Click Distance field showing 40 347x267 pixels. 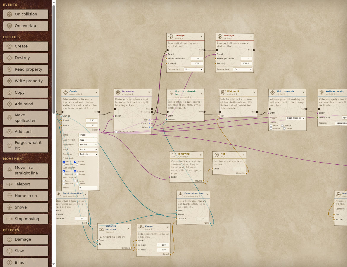81,219
